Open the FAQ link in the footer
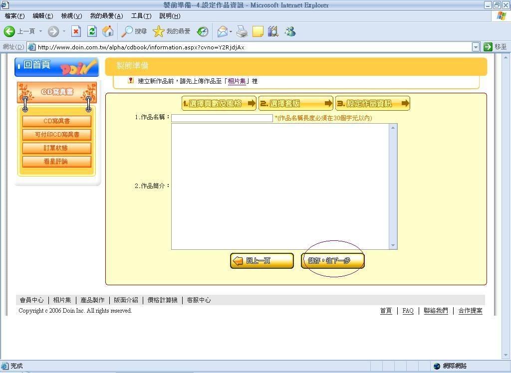This screenshot has width=511, height=373. click(x=408, y=311)
